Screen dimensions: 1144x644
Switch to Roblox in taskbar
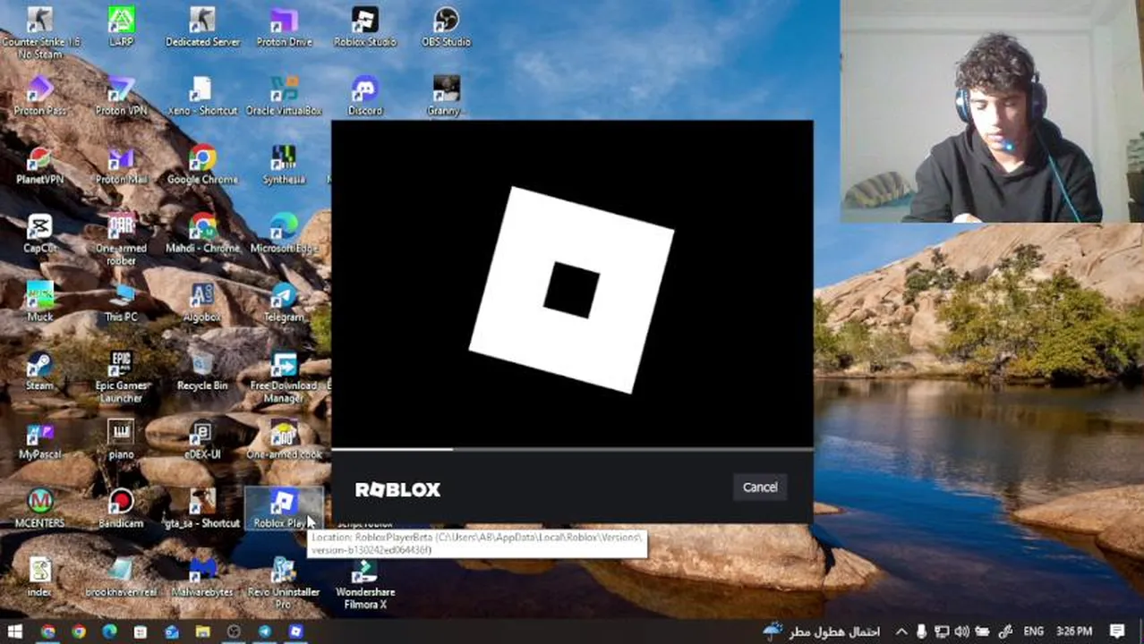coord(295,631)
